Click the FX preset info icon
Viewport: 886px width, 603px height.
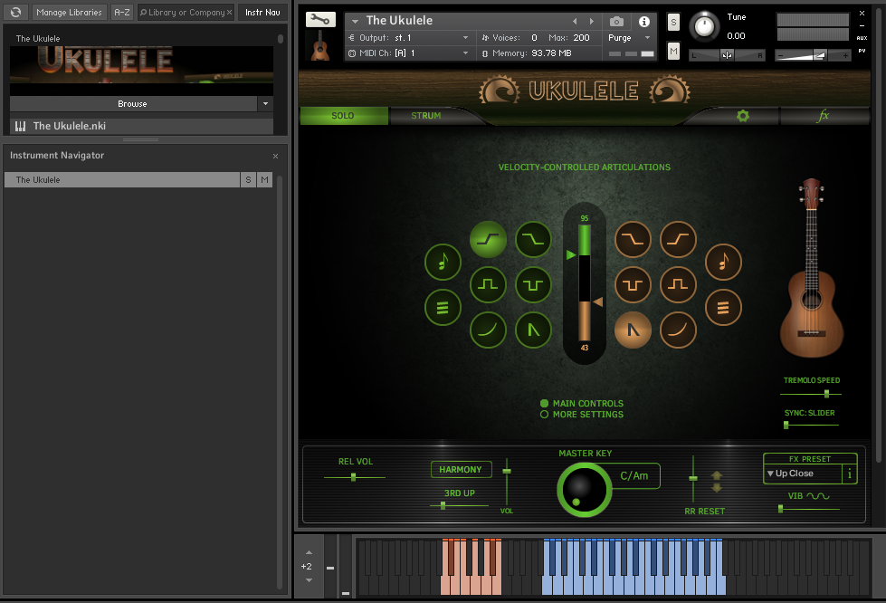pyautogui.click(x=849, y=474)
